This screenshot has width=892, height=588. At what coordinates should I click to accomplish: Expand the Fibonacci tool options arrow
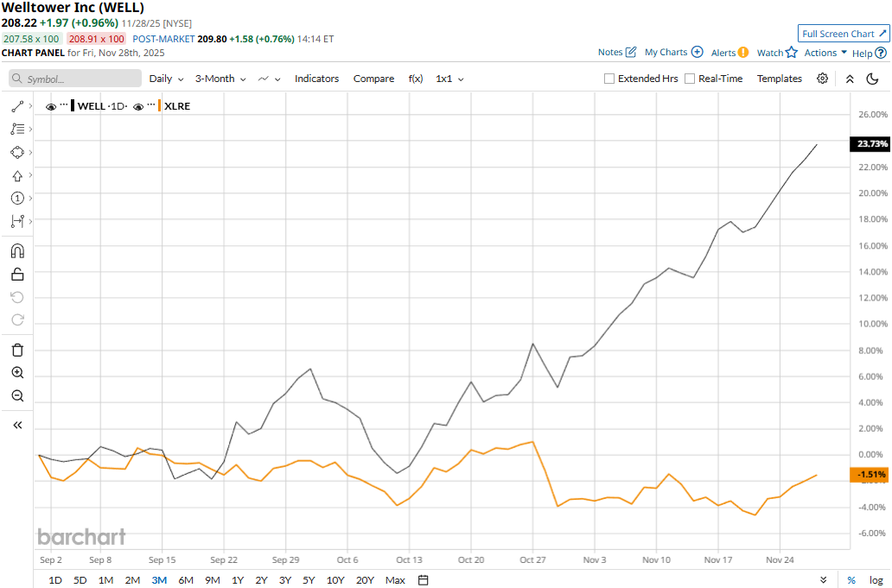pos(31,130)
